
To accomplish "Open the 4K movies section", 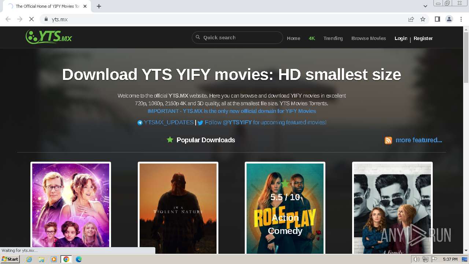I will click(312, 38).
